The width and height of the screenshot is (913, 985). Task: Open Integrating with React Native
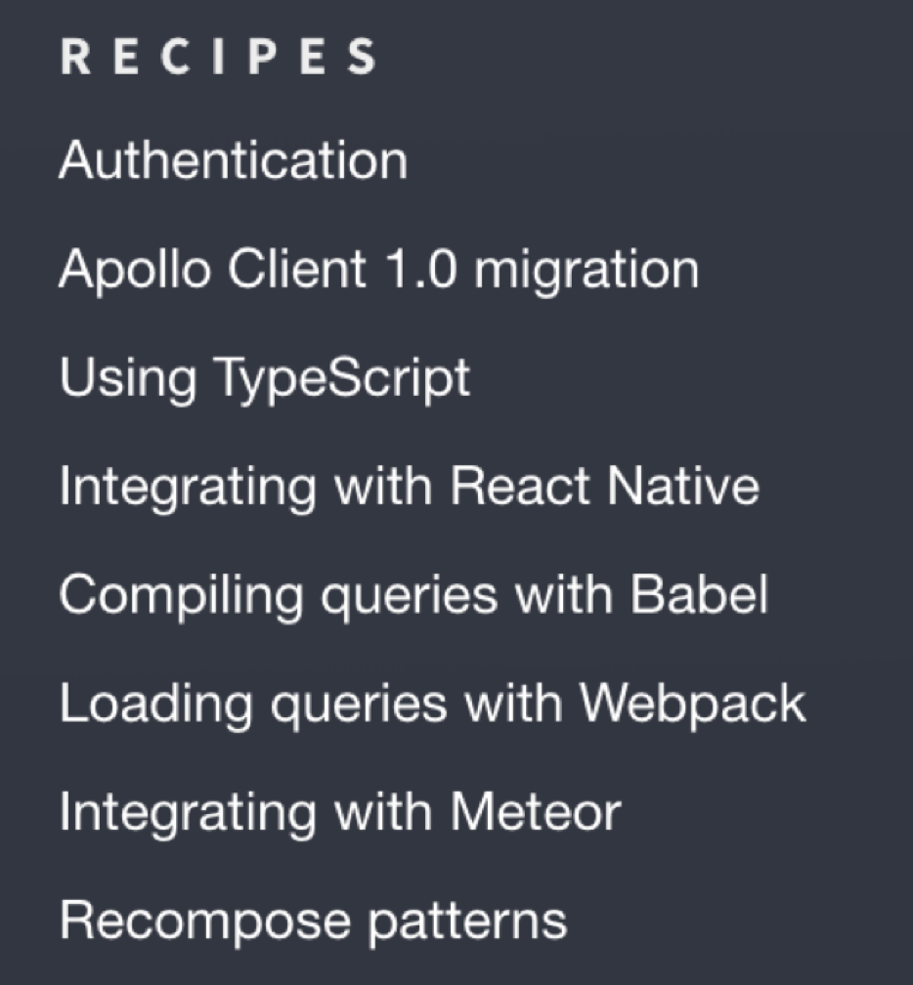click(409, 486)
